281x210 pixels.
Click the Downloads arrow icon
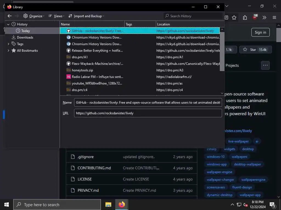pos(14,37)
